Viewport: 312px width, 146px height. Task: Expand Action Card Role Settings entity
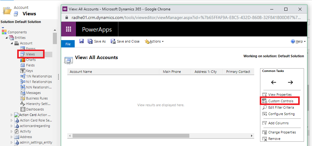(12, 120)
